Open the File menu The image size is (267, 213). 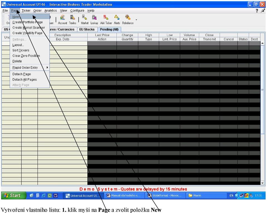5,11
